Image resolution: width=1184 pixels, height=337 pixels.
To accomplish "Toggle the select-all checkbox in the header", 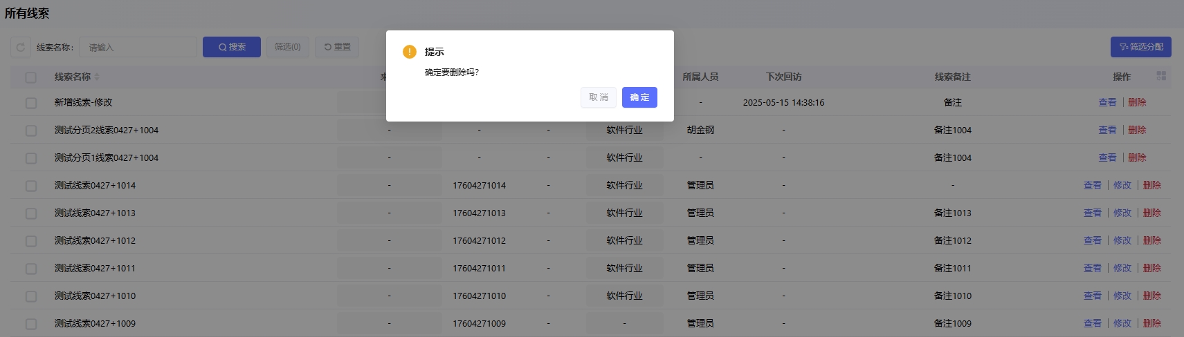I will tap(31, 77).
